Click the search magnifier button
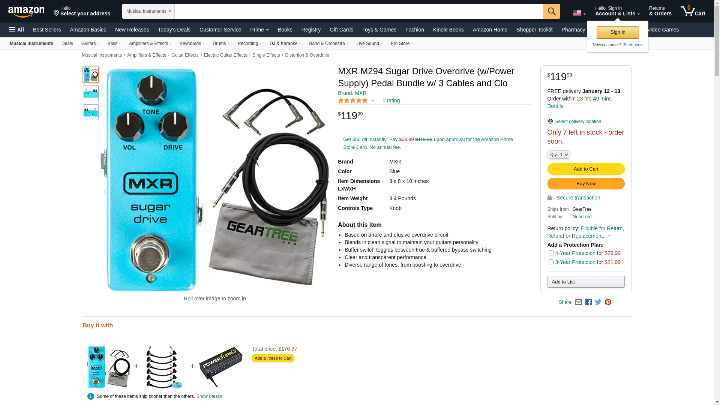 tap(552, 11)
